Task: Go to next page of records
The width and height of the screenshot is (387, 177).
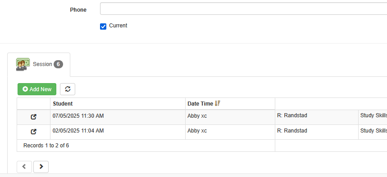Action: (41, 167)
